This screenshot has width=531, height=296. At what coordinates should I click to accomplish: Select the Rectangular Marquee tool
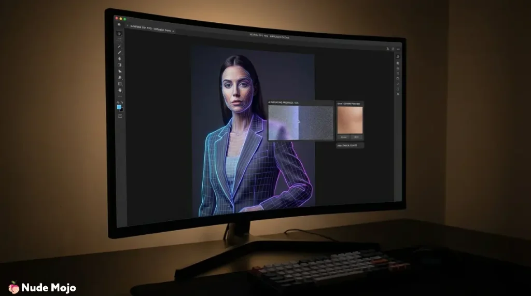119,40
